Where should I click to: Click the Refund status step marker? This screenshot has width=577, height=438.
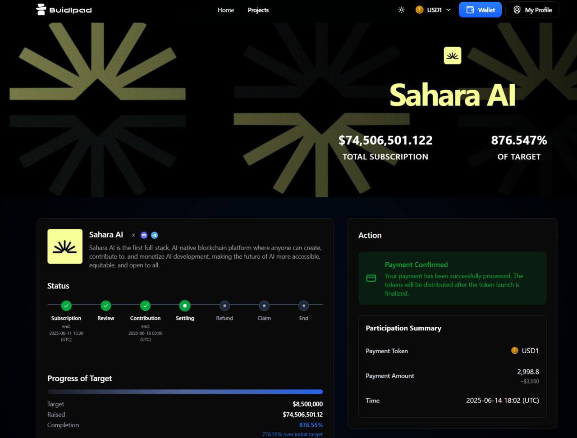[224, 306]
